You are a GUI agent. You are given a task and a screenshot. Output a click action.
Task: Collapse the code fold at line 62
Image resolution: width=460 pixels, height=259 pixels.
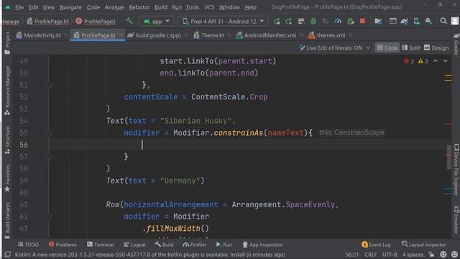tap(49, 217)
